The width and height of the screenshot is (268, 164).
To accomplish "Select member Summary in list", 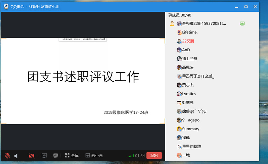I will pos(190,129).
